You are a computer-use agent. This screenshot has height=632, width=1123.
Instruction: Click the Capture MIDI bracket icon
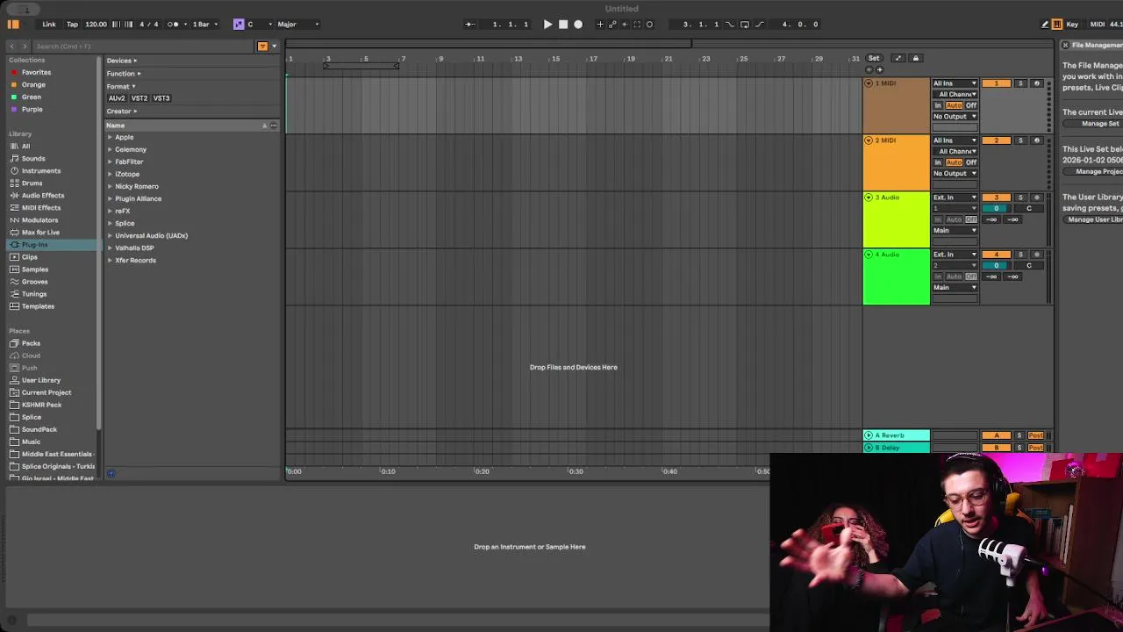point(637,25)
